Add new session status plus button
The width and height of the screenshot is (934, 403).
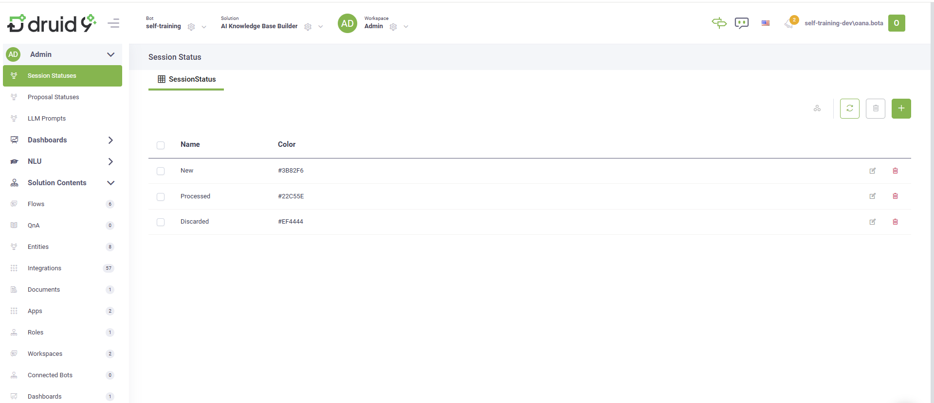901,108
